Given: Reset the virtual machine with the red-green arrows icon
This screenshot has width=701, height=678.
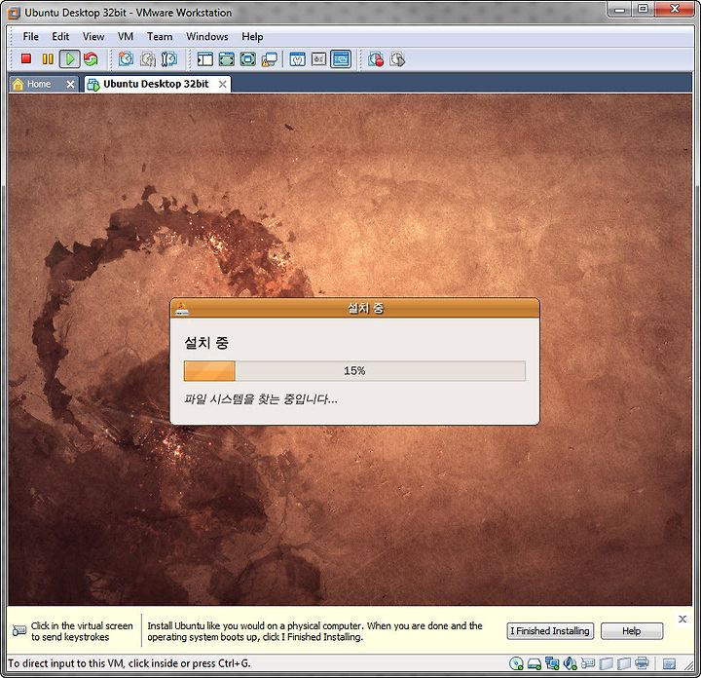Looking at the screenshot, I should point(91,59).
